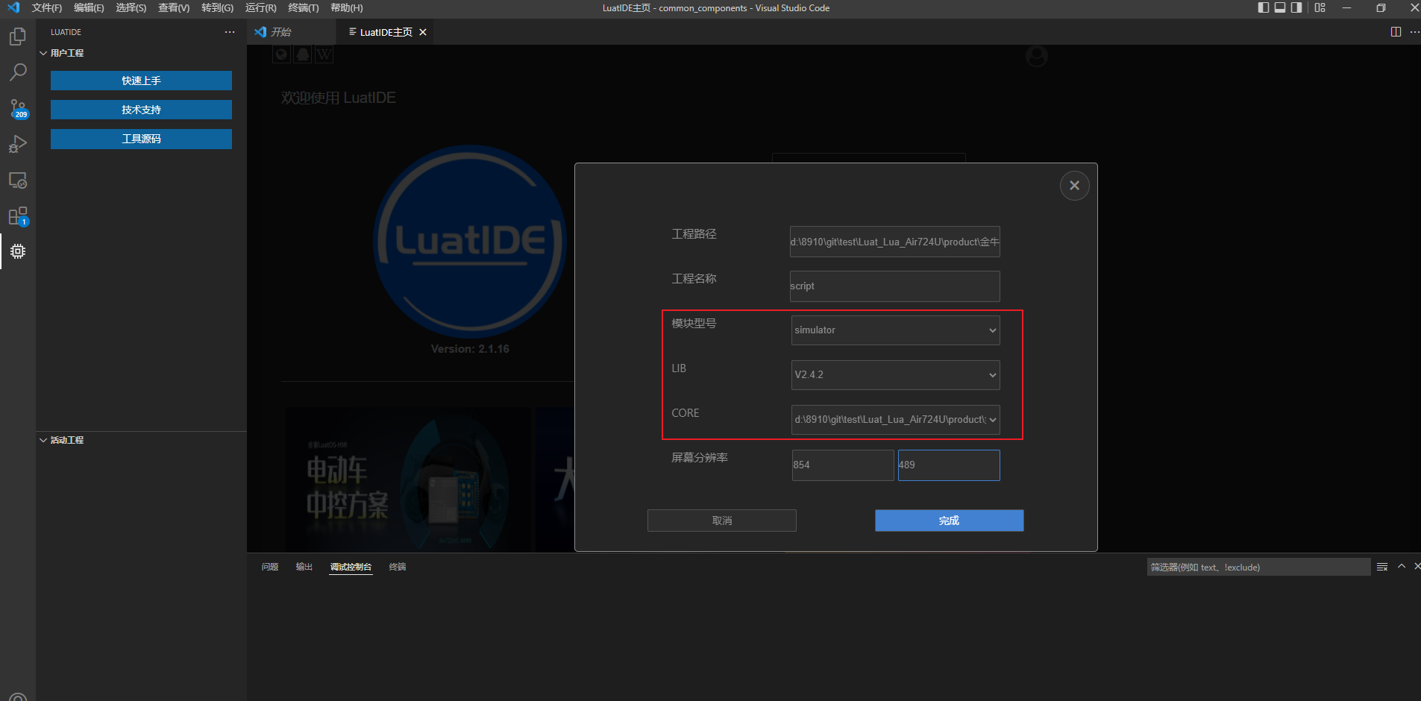Open the Search view in activity bar
This screenshot has height=701, width=1421.
pos(18,72)
